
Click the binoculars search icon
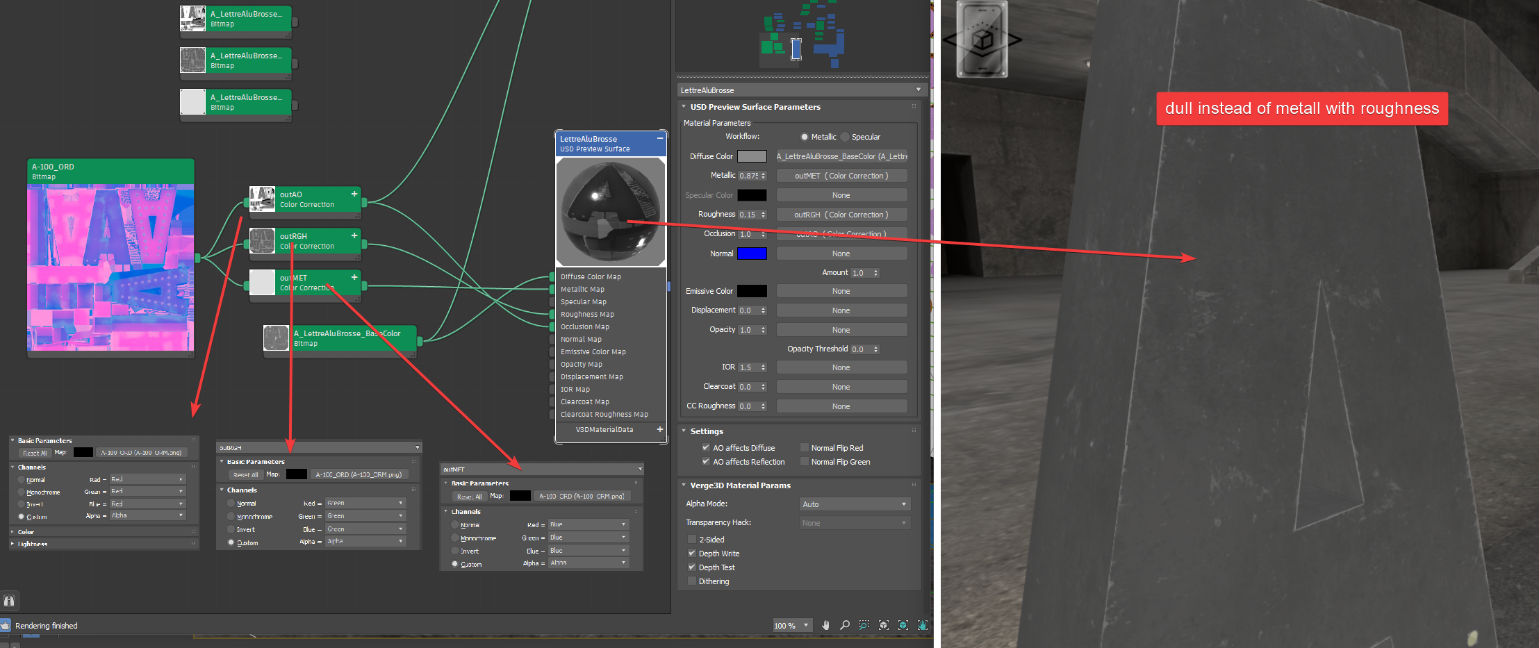[9, 601]
